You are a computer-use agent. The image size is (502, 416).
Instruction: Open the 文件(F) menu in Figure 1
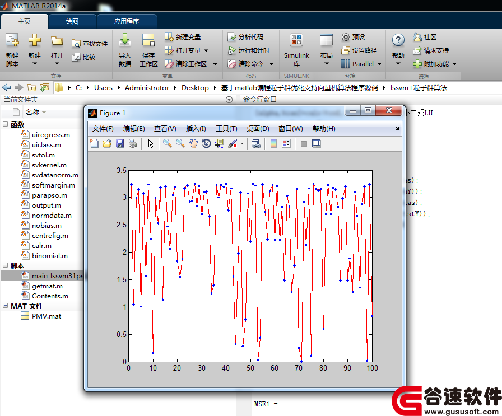[x=103, y=129]
